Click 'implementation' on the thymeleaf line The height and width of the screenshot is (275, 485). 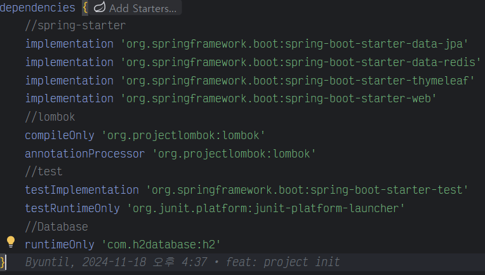[69, 81]
